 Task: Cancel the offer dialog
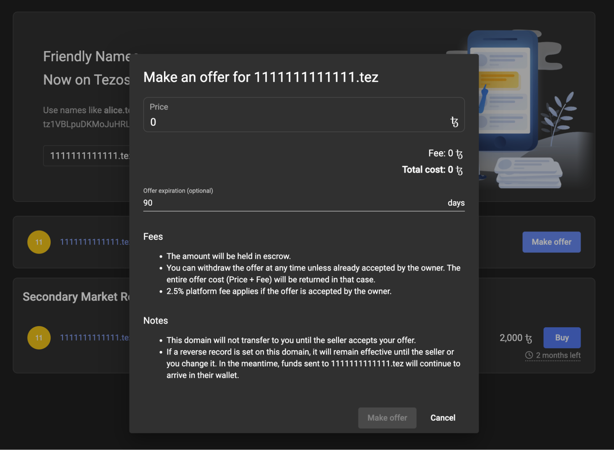click(x=443, y=418)
